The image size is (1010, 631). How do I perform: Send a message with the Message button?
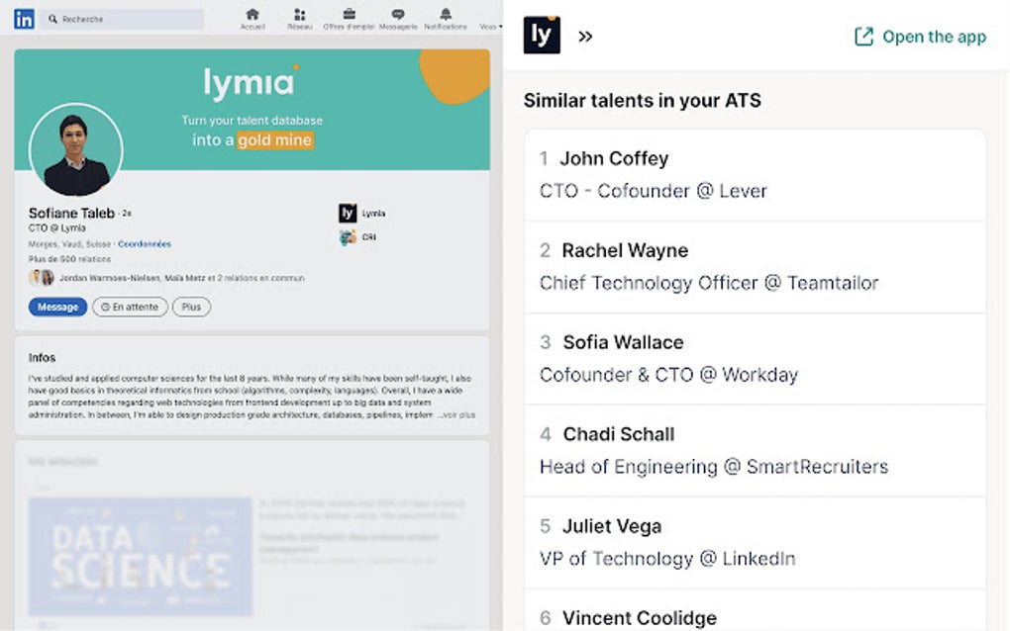coord(56,307)
